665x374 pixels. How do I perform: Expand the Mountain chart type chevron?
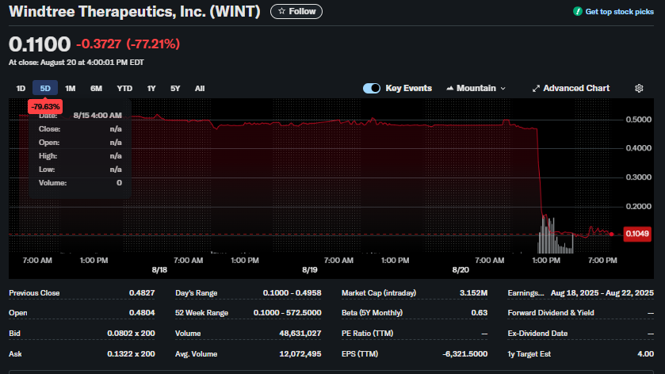(503, 89)
